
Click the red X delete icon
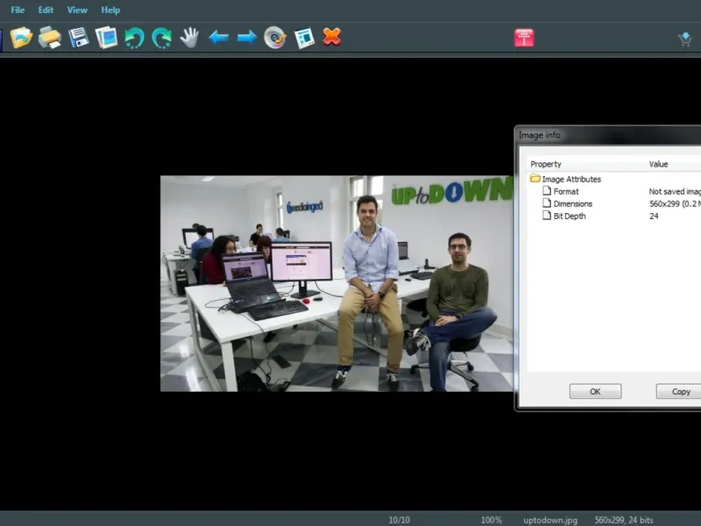(x=332, y=37)
